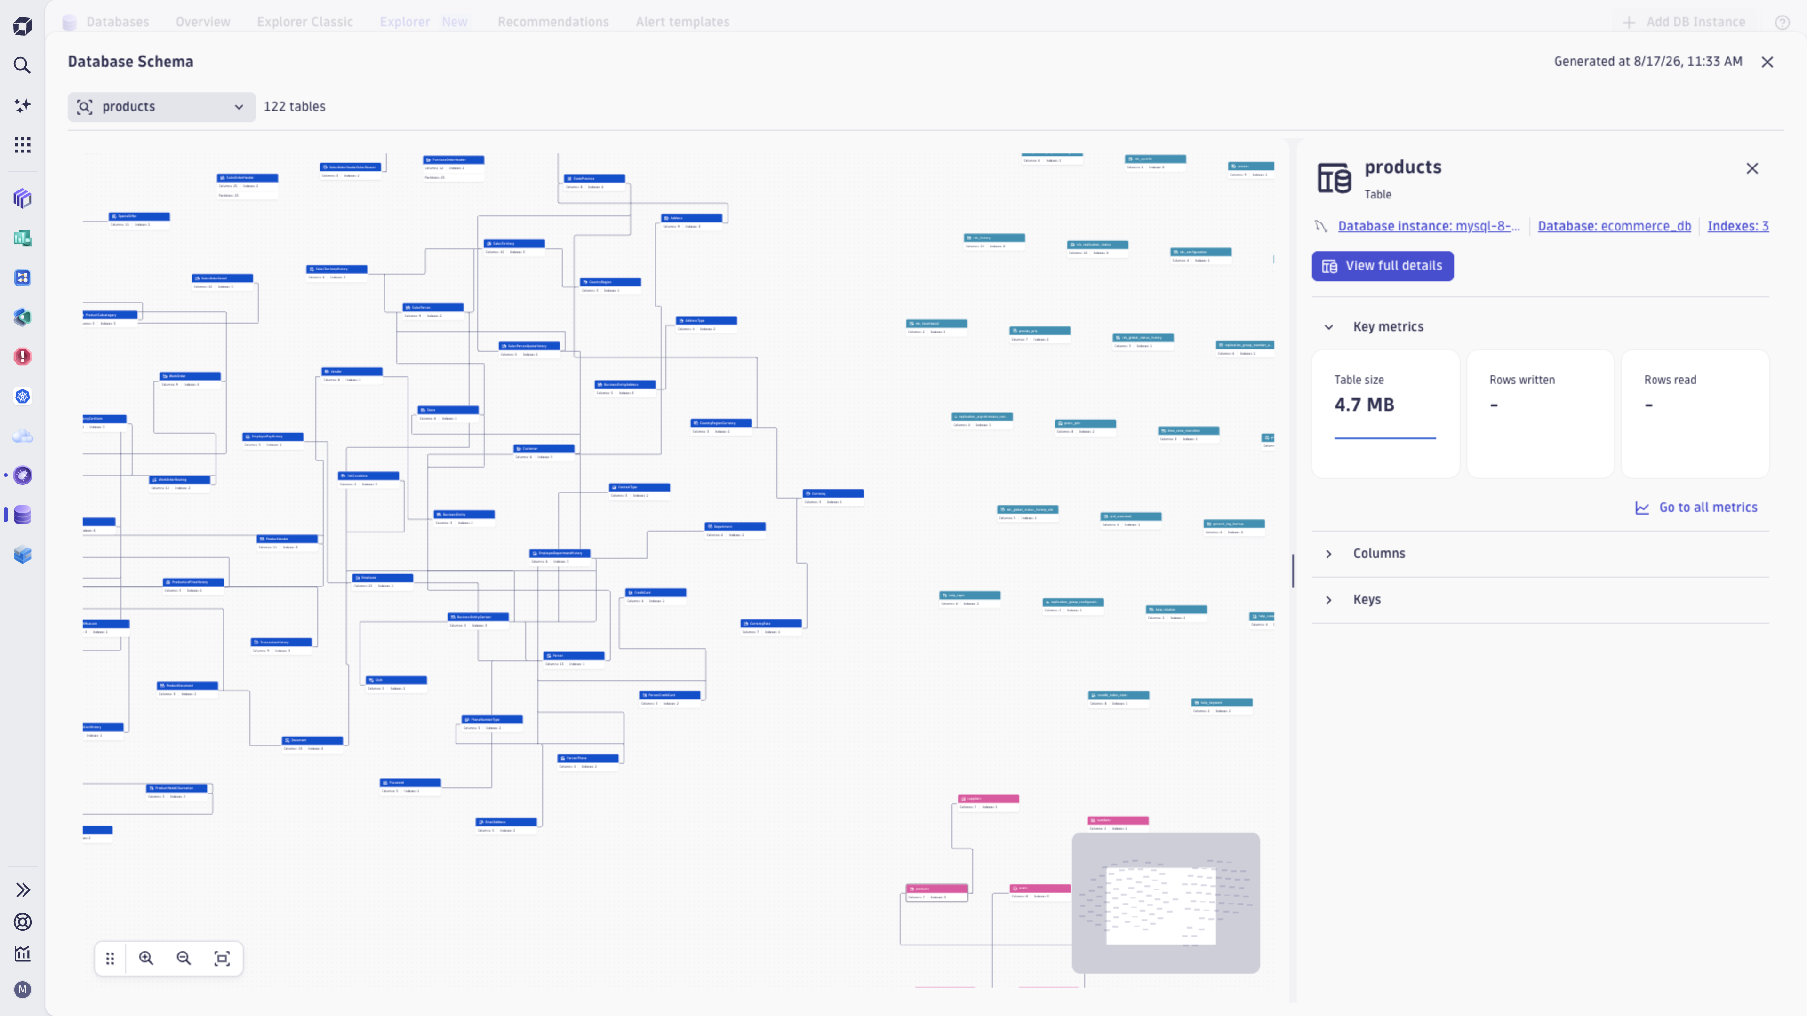Click the 122 tables count text
The width and height of the screenshot is (1807, 1016).
click(x=295, y=107)
